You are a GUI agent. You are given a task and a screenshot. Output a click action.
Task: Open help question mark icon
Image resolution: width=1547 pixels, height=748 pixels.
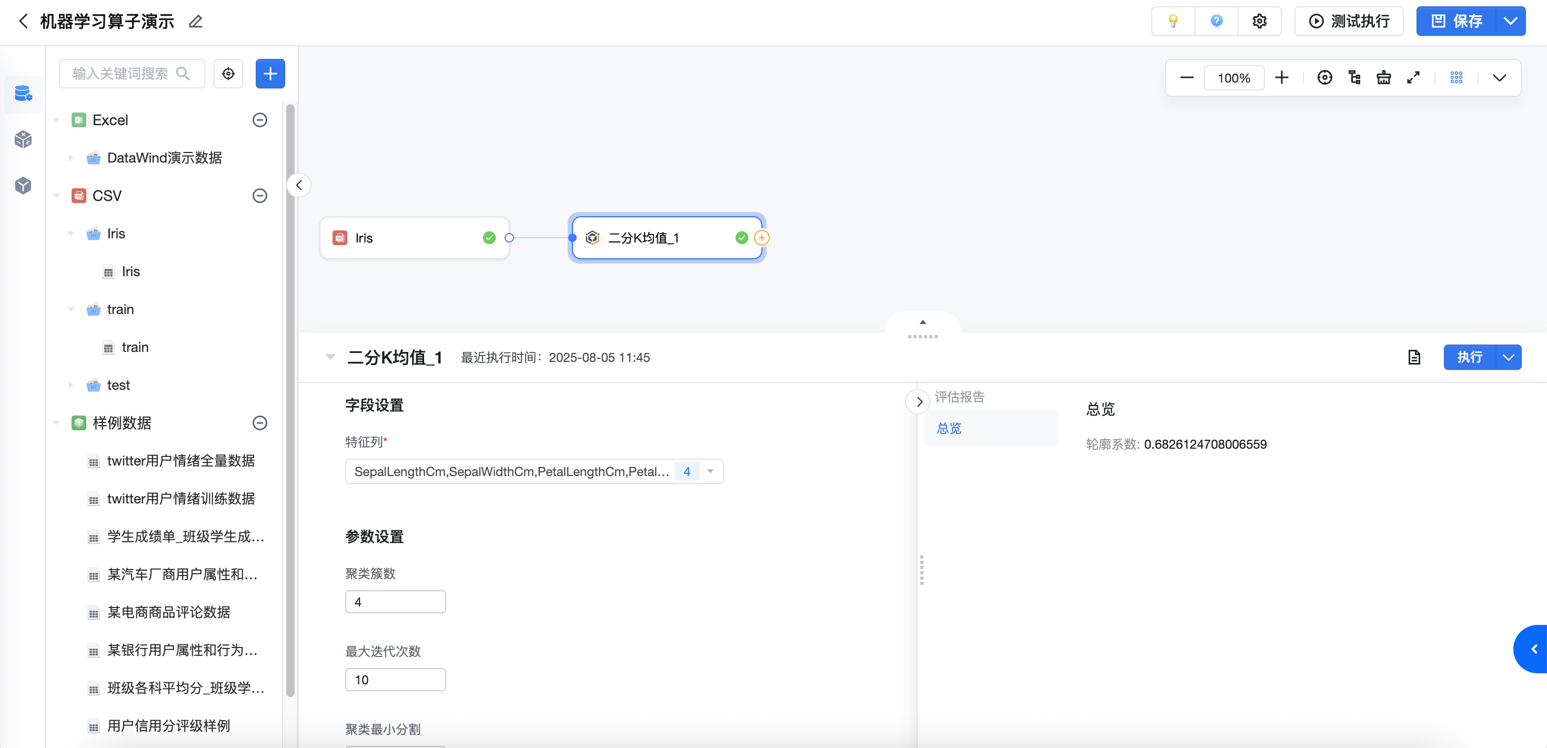click(x=1216, y=22)
